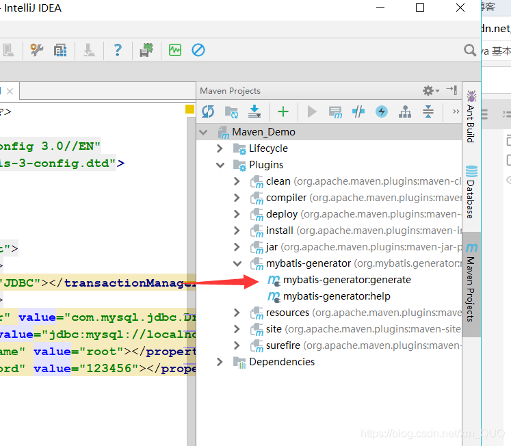511x446 pixels.
Task: Execute Maven goal icon
Action: [335, 112]
